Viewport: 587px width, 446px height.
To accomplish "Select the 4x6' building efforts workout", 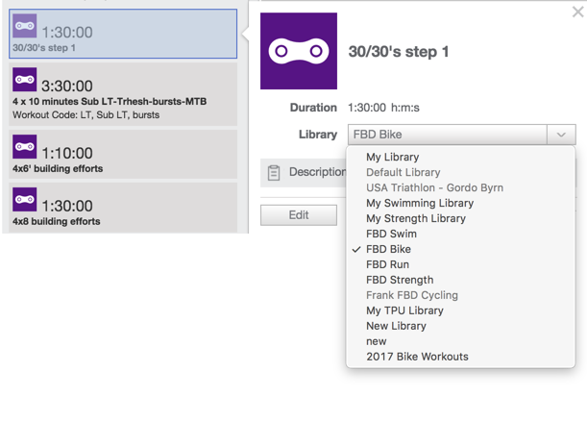I will coord(123,155).
